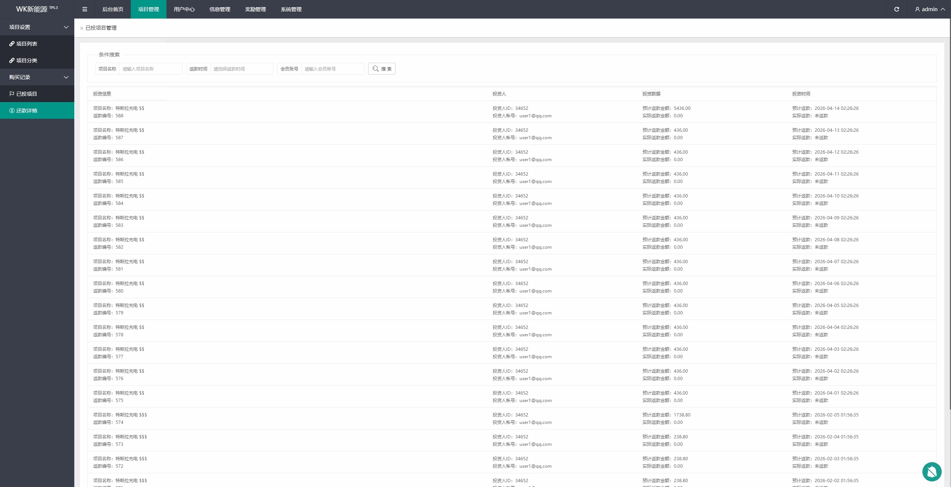Collapse the 购买记录 sidebar section
The width and height of the screenshot is (951, 487).
66,77
